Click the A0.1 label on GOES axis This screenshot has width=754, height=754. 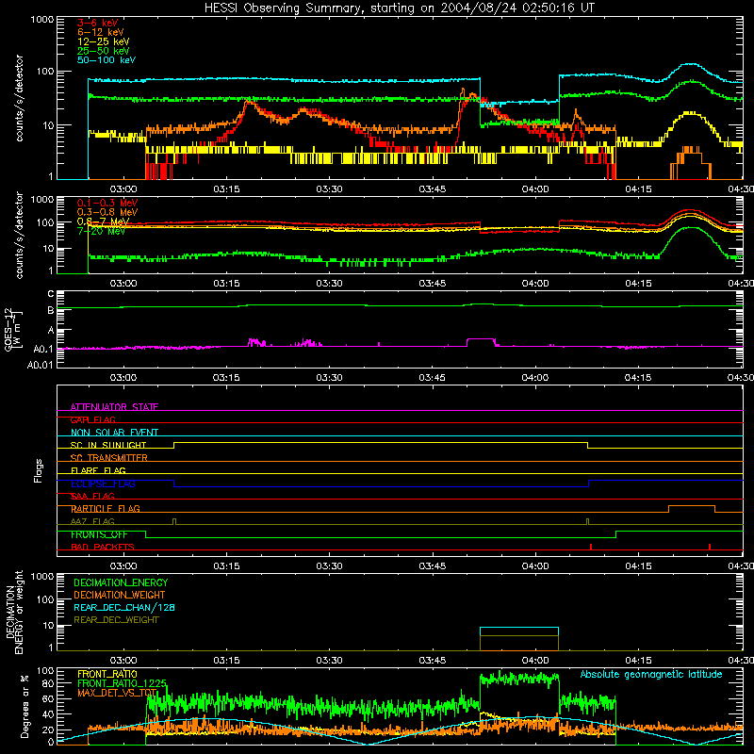pyautogui.click(x=43, y=349)
